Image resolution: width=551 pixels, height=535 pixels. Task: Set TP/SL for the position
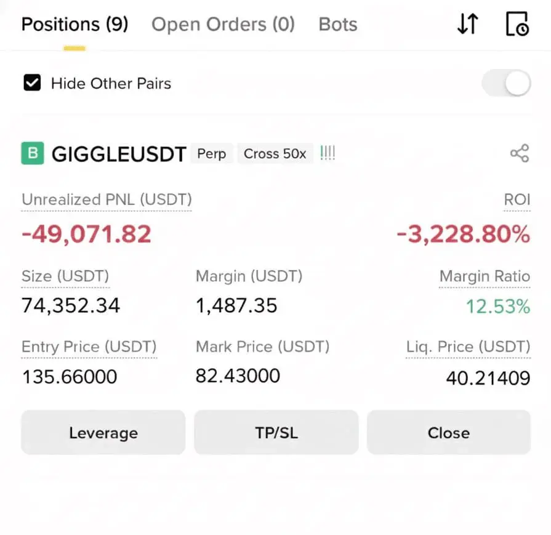point(276,432)
